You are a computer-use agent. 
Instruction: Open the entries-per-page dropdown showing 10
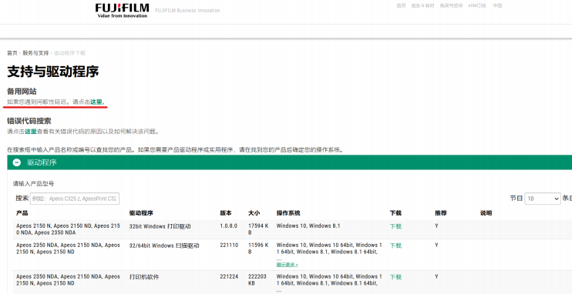pos(543,199)
